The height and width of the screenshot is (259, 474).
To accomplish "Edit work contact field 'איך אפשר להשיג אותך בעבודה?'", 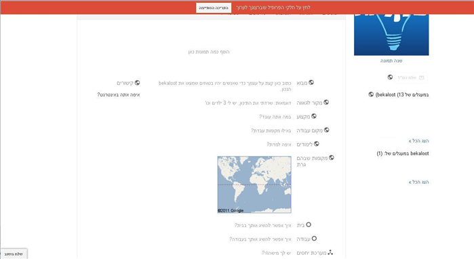I will (260, 239).
